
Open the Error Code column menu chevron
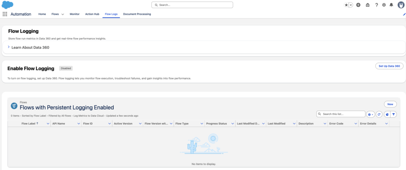tap(356, 124)
